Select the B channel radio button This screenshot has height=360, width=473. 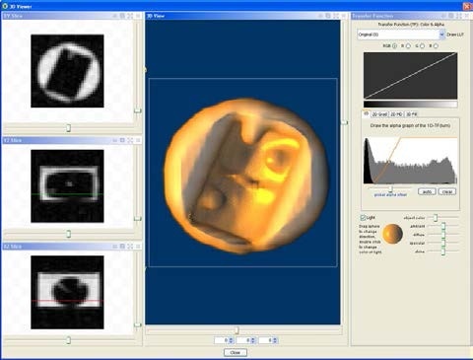pyautogui.click(x=436, y=46)
